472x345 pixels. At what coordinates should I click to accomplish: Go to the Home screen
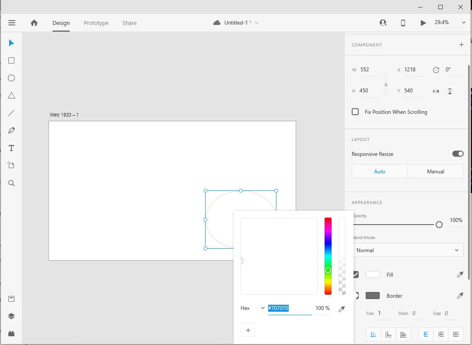(x=34, y=23)
